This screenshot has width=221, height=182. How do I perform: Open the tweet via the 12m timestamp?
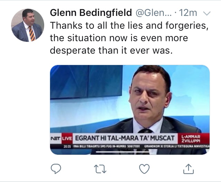click(189, 13)
